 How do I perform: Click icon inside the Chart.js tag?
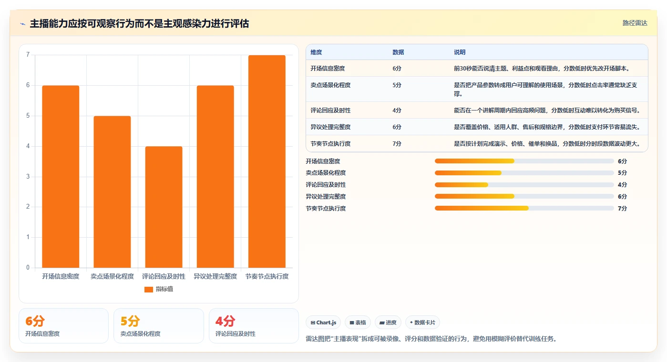click(x=313, y=323)
